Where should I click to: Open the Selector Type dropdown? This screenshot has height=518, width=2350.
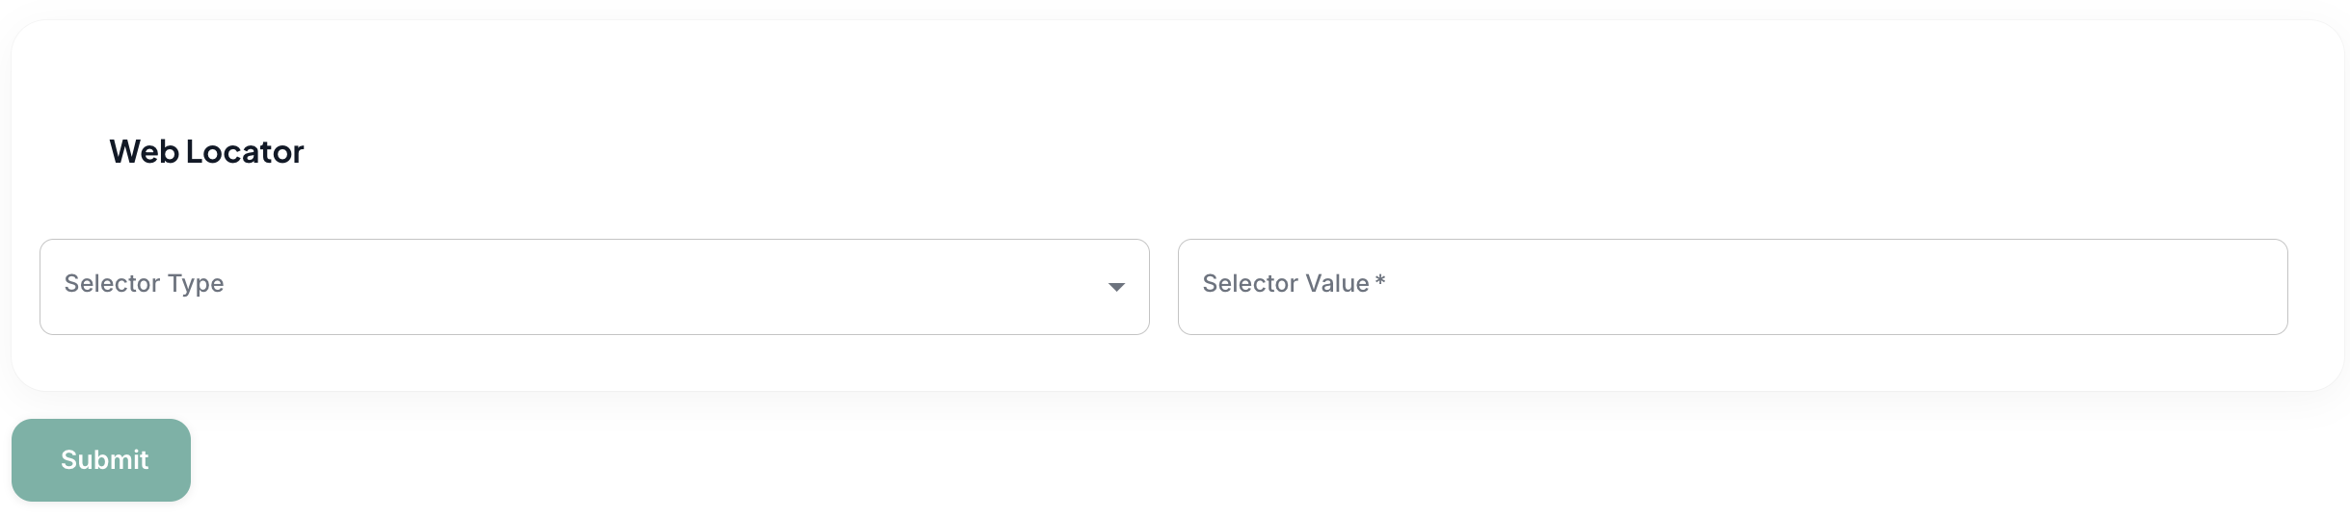pos(593,287)
